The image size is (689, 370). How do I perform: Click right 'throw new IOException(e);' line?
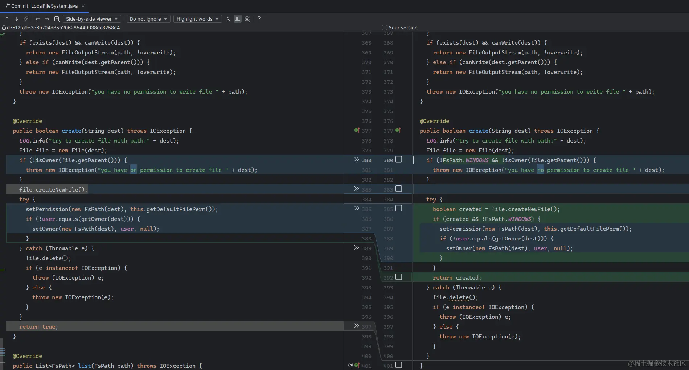[x=480, y=336]
